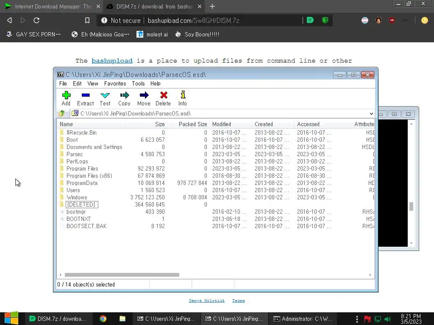Image resolution: width=434 pixels, height=325 pixels.
Task: Reload the browser page
Action: tap(36, 20)
